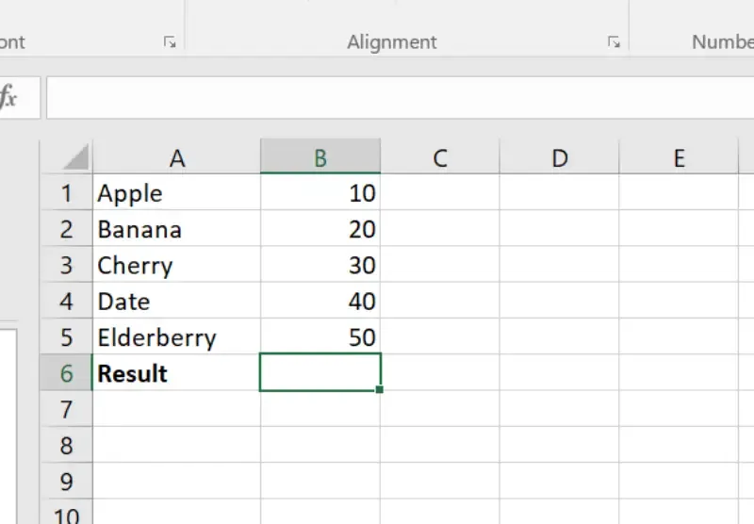
Task: Select column C header
Action: (x=439, y=158)
